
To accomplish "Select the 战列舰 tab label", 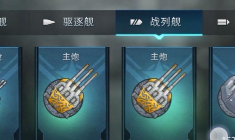I will click(x=166, y=22).
